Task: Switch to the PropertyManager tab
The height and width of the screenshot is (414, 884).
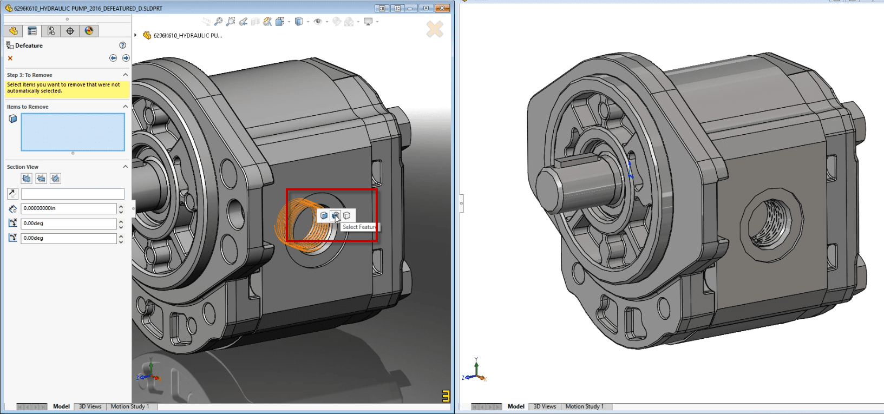Action: [32, 31]
